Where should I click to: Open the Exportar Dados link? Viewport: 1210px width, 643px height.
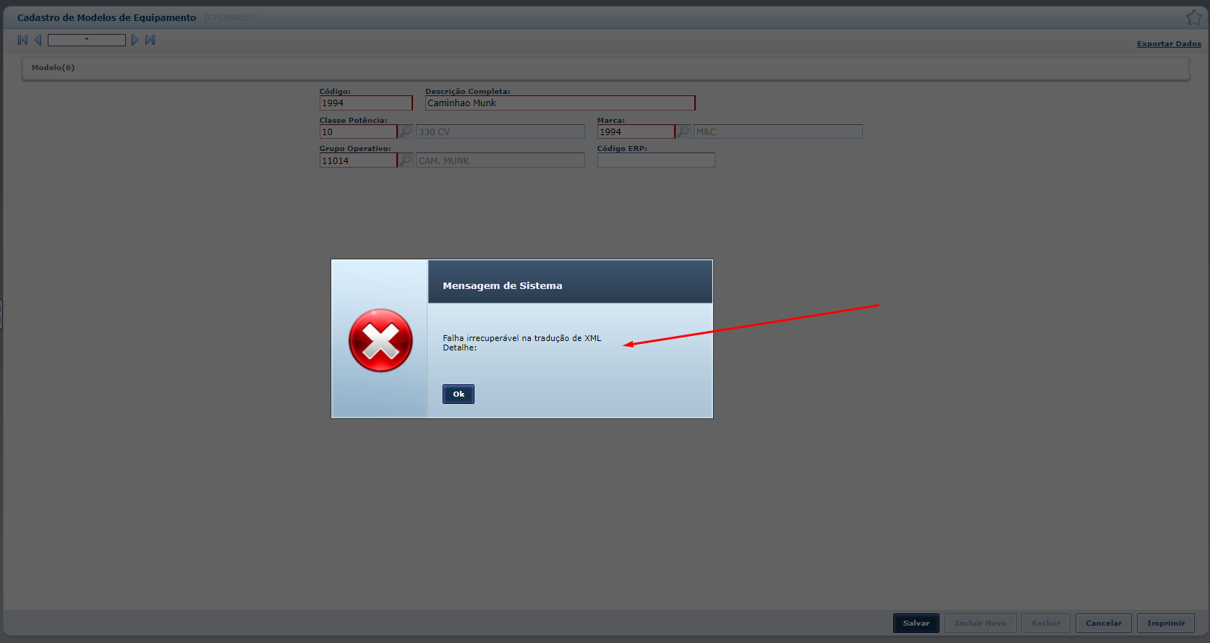tap(1169, 43)
